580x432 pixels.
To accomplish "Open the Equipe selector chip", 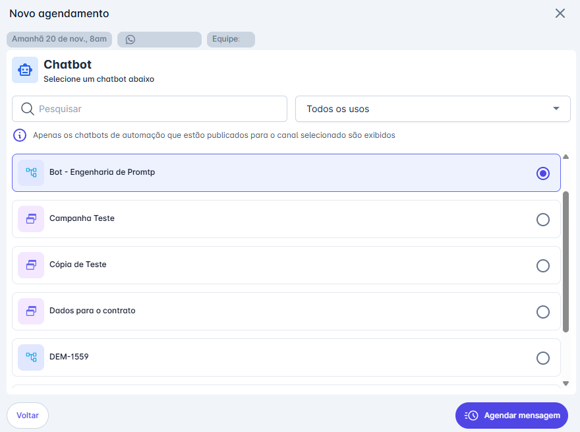I will click(231, 39).
